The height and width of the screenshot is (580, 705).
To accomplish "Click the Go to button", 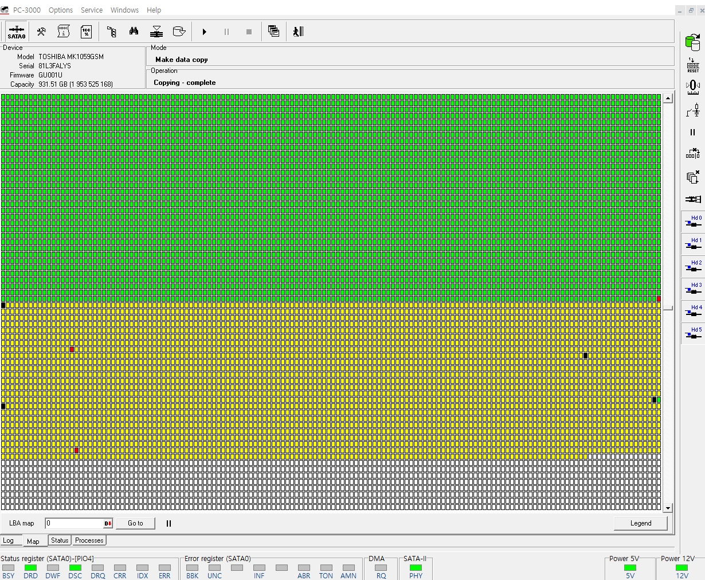I will (135, 523).
